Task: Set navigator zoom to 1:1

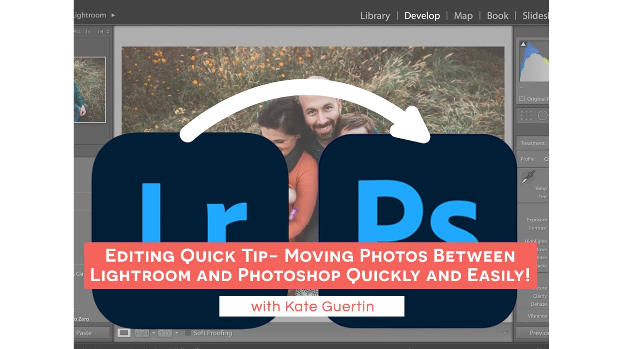Action: (88, 32)
